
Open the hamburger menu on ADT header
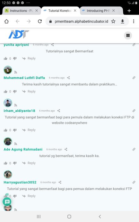coord(128,35)
